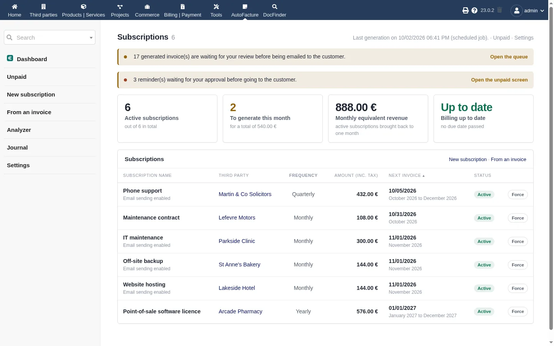Open the Commerce module icon
554x346 pixels.
coord(147,7)
